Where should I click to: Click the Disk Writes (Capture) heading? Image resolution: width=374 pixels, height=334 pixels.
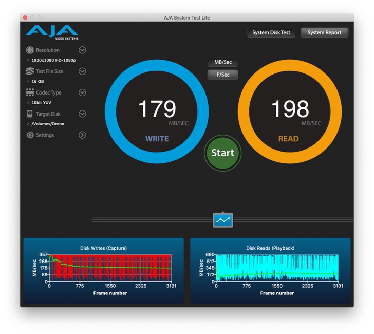104,248
